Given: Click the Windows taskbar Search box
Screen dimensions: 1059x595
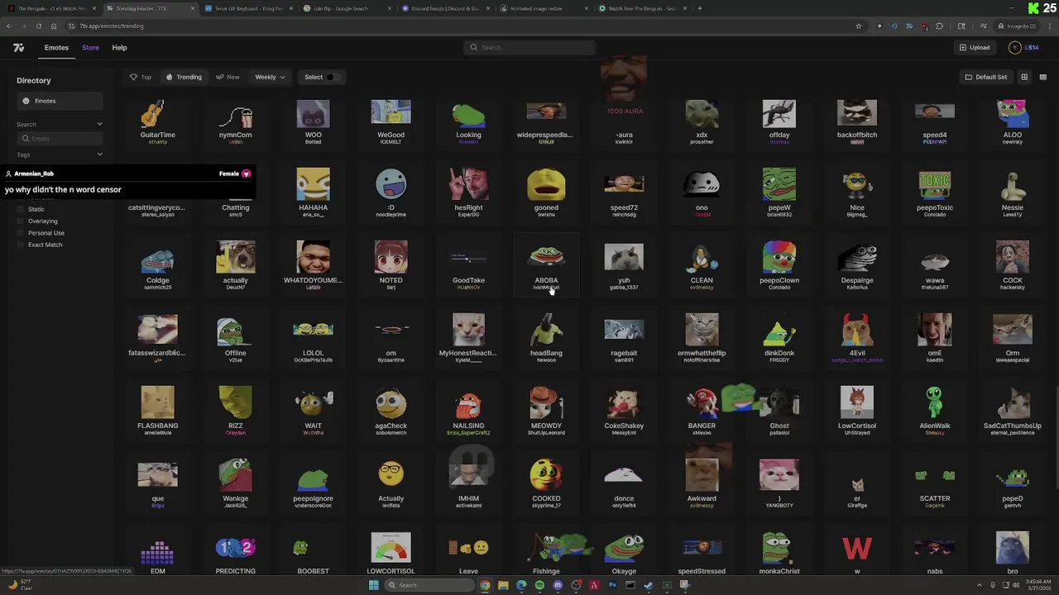Looking at the screenshot, I should click(429, 585).
